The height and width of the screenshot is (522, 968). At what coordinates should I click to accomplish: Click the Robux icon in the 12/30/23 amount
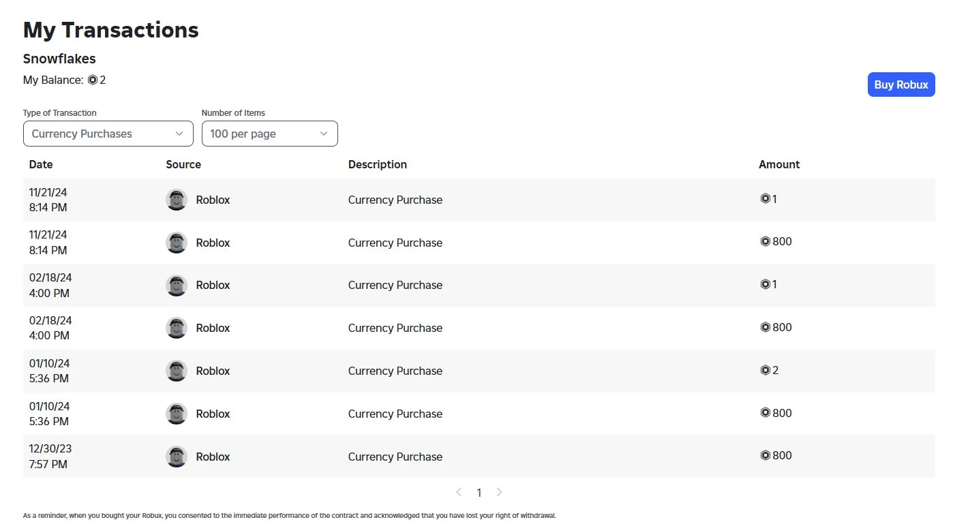[x=765, y=456]
